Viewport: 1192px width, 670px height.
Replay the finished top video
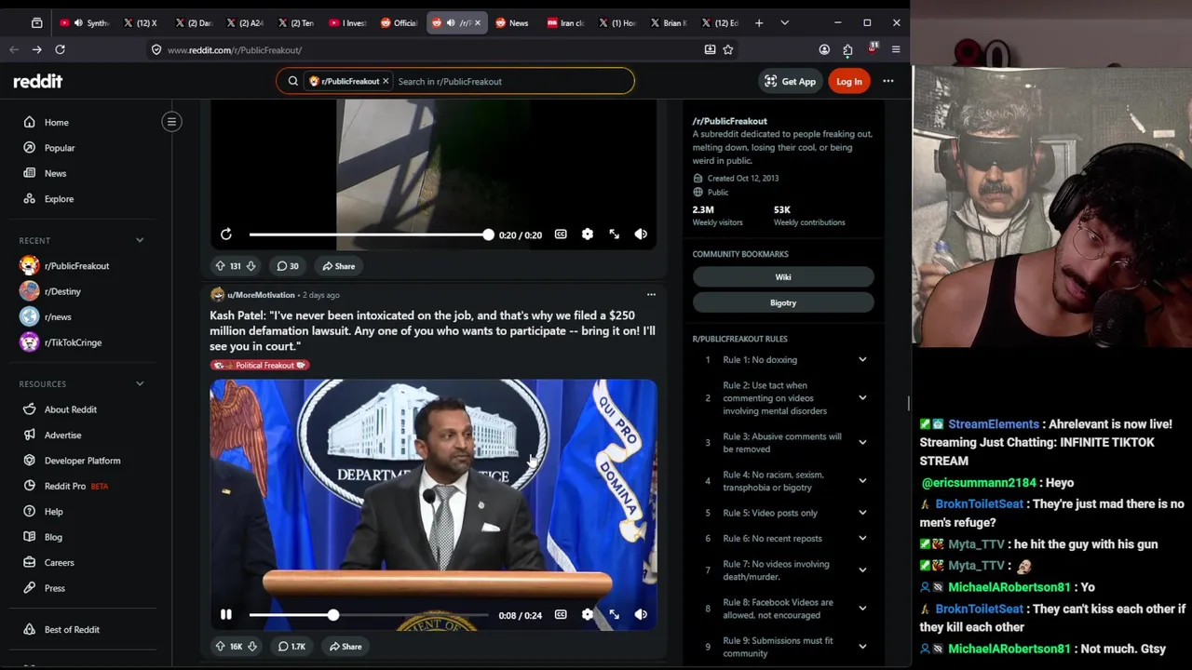click(226, 234)
